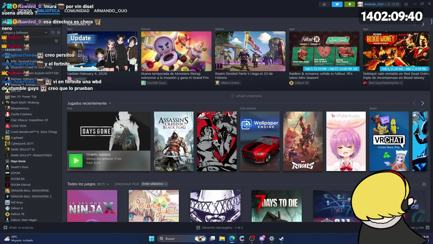This screenshot has height=244, width=433.
Task: Select Crash Bandicoot N. Sane Trilogy entry
Action: (34, 132)
